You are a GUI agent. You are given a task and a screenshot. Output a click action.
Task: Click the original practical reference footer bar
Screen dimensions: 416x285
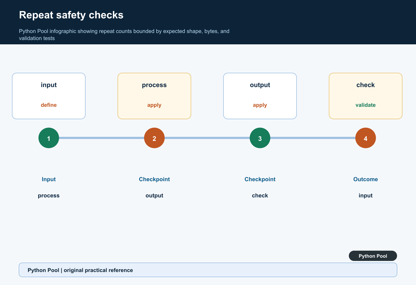(208, 270)
